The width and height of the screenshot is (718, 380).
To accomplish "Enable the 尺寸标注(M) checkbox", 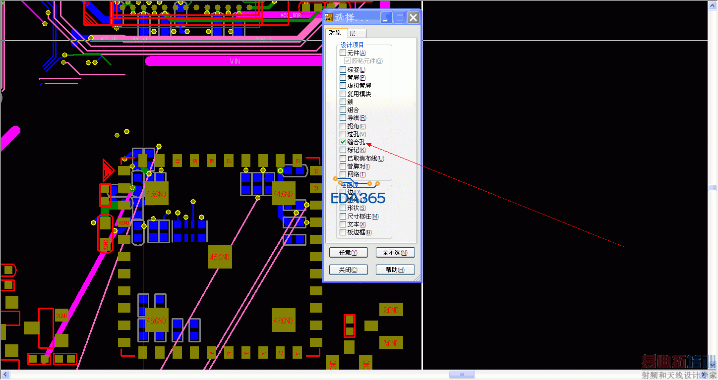I will click(x=343, y=216).
